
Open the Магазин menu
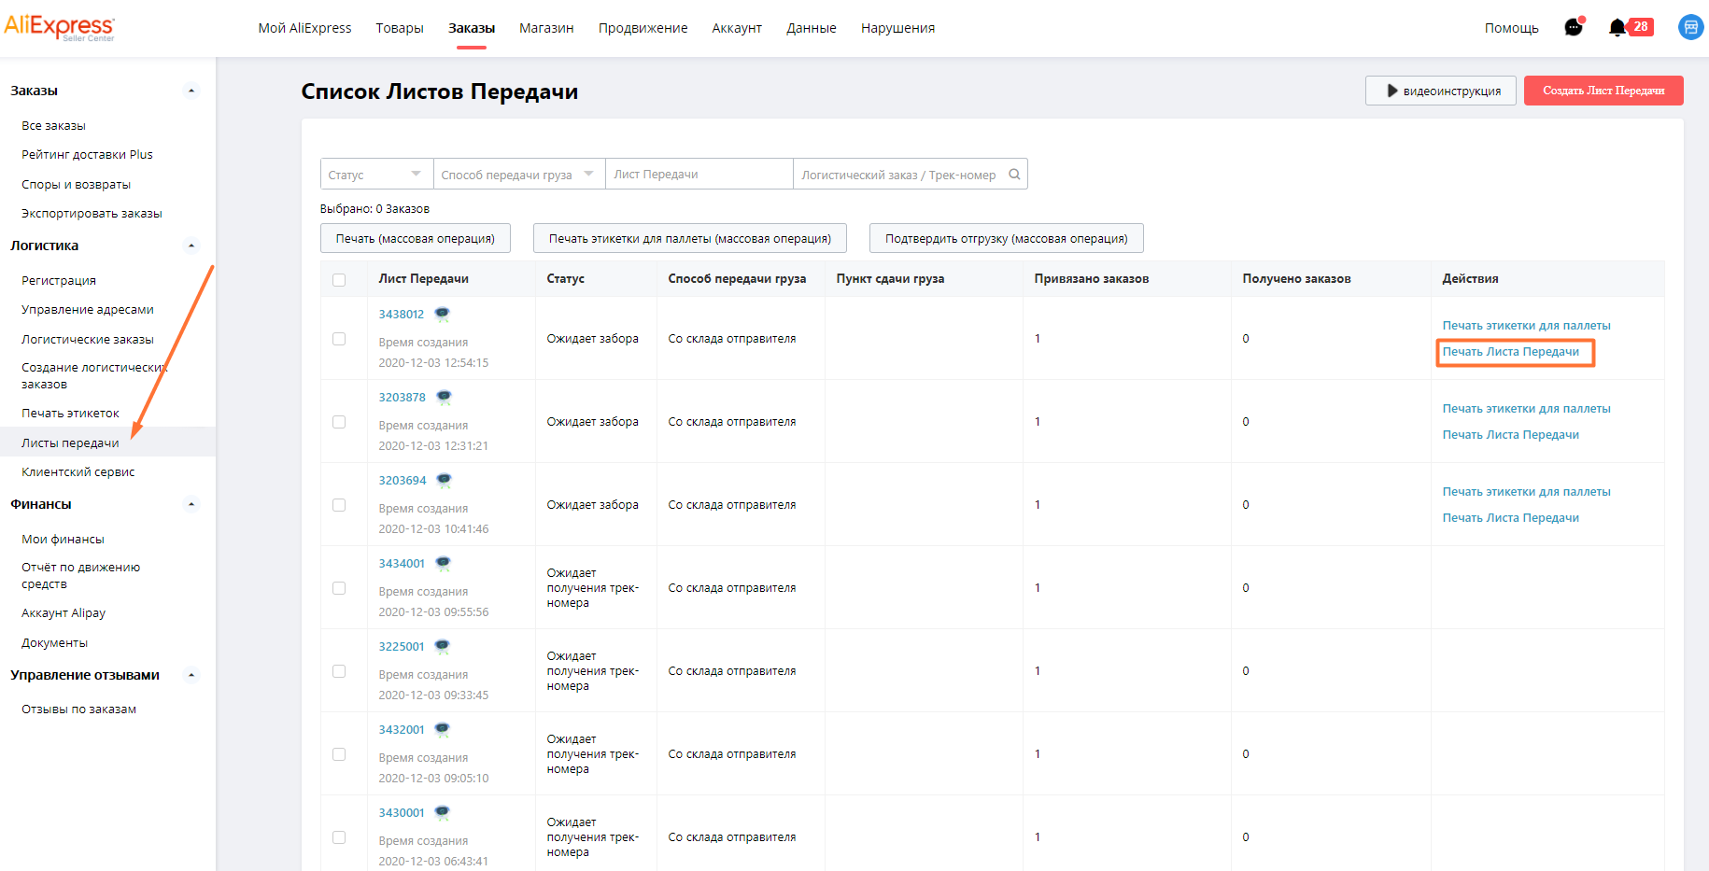546,28
